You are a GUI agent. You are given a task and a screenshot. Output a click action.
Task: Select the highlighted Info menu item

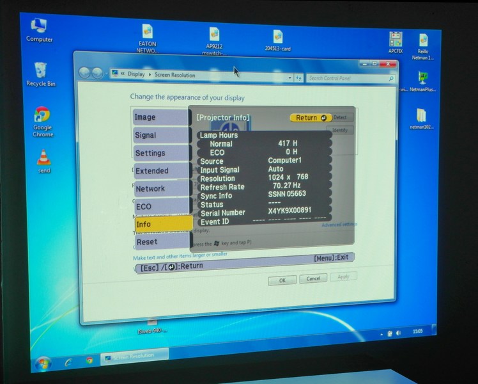pos(164,224)
